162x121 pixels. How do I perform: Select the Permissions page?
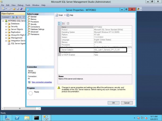coord(35,34)
